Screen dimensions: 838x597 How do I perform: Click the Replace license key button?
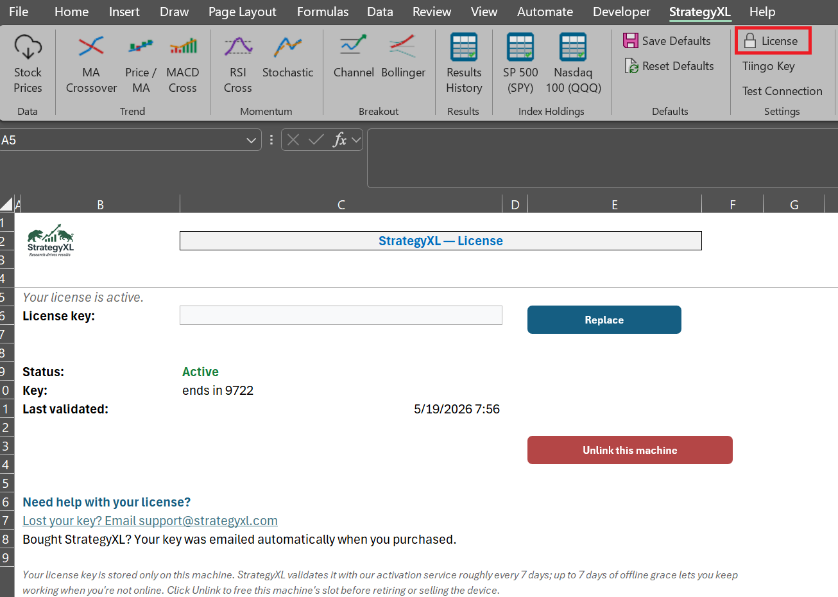[604, 320]
